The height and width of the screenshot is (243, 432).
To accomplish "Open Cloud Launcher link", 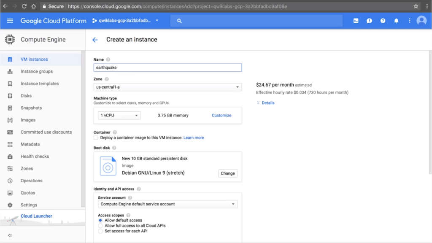I will tap(36, 216).
